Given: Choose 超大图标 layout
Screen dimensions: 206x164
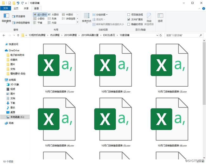Looking at the screenshot, I should tap(40, 15).
